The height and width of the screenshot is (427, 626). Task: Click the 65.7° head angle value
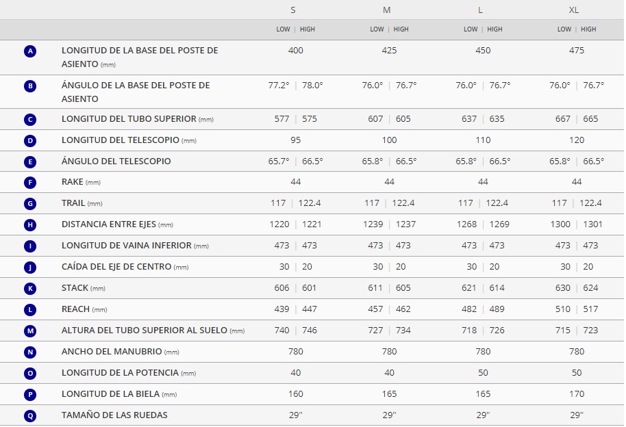click(x=279, y=161)
